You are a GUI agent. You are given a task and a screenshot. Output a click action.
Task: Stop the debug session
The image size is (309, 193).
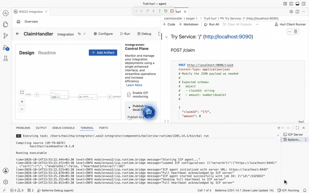172,11
